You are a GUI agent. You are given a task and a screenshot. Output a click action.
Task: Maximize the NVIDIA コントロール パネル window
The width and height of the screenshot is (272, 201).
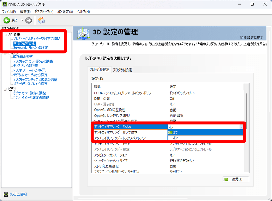[x=252, y=4]
